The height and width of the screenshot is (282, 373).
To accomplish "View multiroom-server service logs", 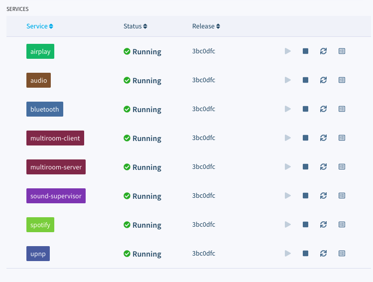I will click(x=342, y=166).
